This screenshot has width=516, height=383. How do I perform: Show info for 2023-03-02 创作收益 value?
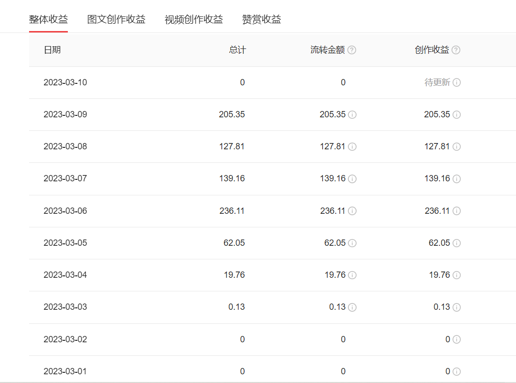[x=456, y=339]
